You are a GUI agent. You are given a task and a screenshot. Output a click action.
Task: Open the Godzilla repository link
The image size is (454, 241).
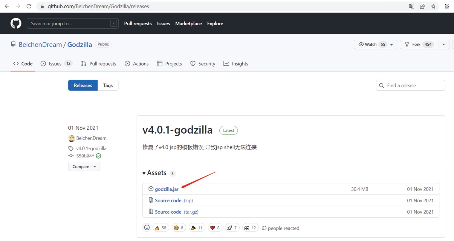coord(80,44)
